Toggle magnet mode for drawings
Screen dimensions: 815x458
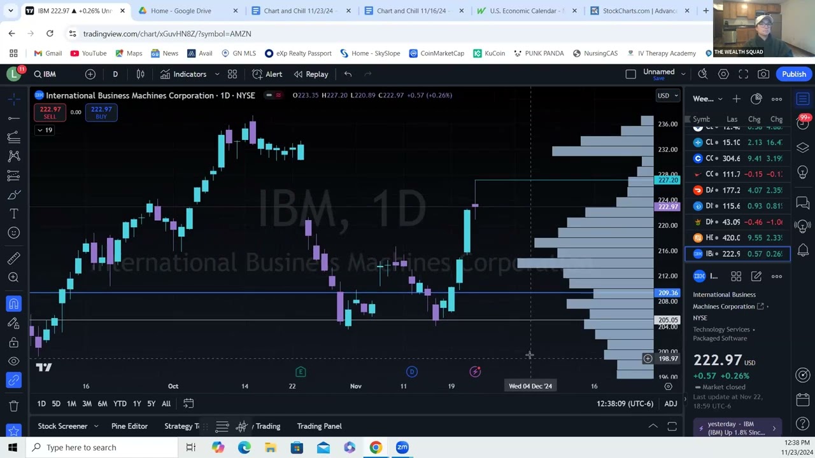[x=13, y=304]
